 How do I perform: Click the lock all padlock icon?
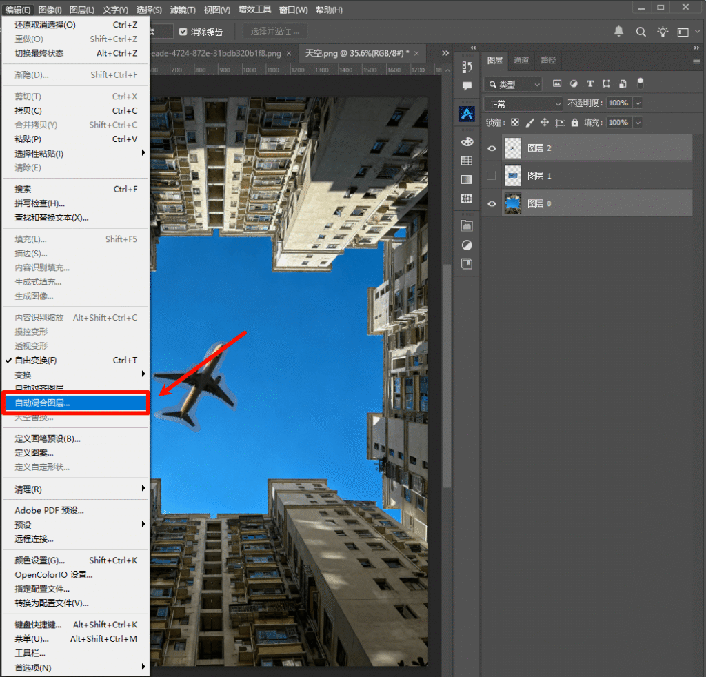(x=574, y=123)
